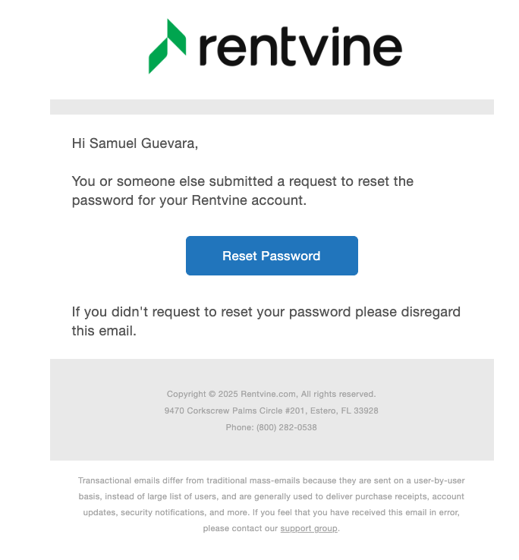Click the greeting "Hi Samuel Guevara"
Image resolution: width=519 pixels, height=560 pixels.
(x=134, y=143)
